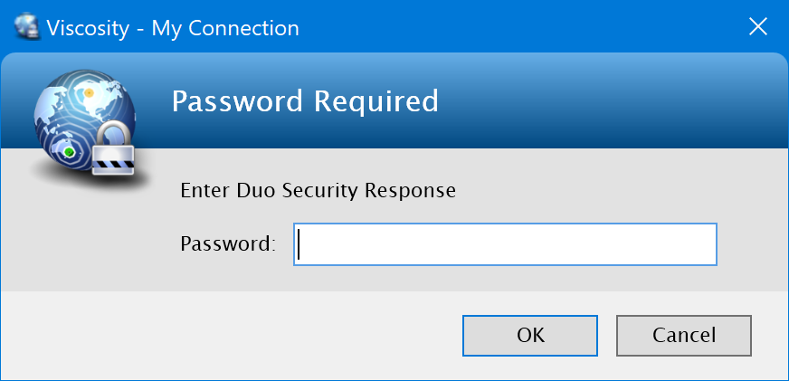Click the "Password Required" heading
The height and width of the screenshot is (381, 789).
pyautogui.click(x=305, y=101)
